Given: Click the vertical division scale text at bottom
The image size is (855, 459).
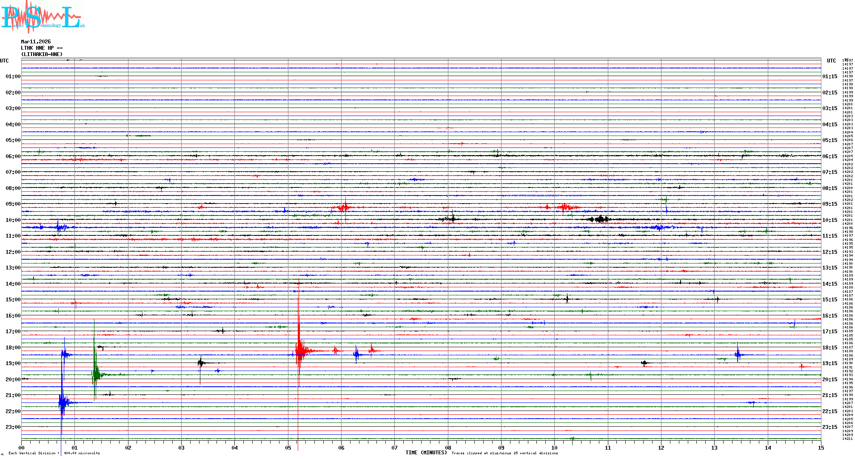Looking at the screenshot, I should [x=54, y=453].
